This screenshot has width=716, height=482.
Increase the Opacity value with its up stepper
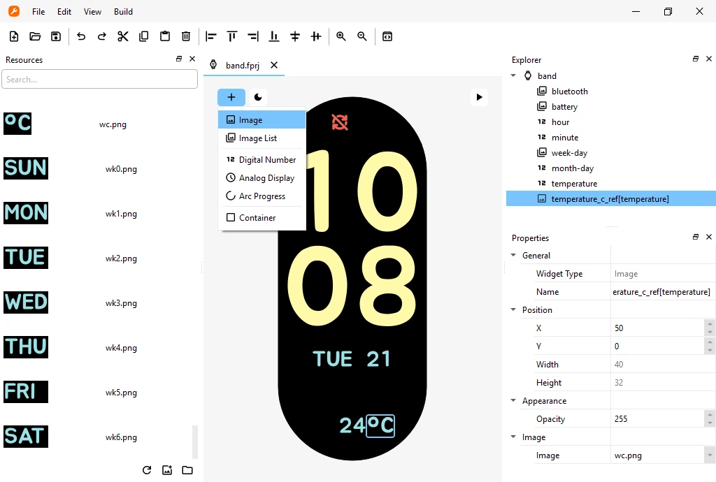click(x=710, y=414)
